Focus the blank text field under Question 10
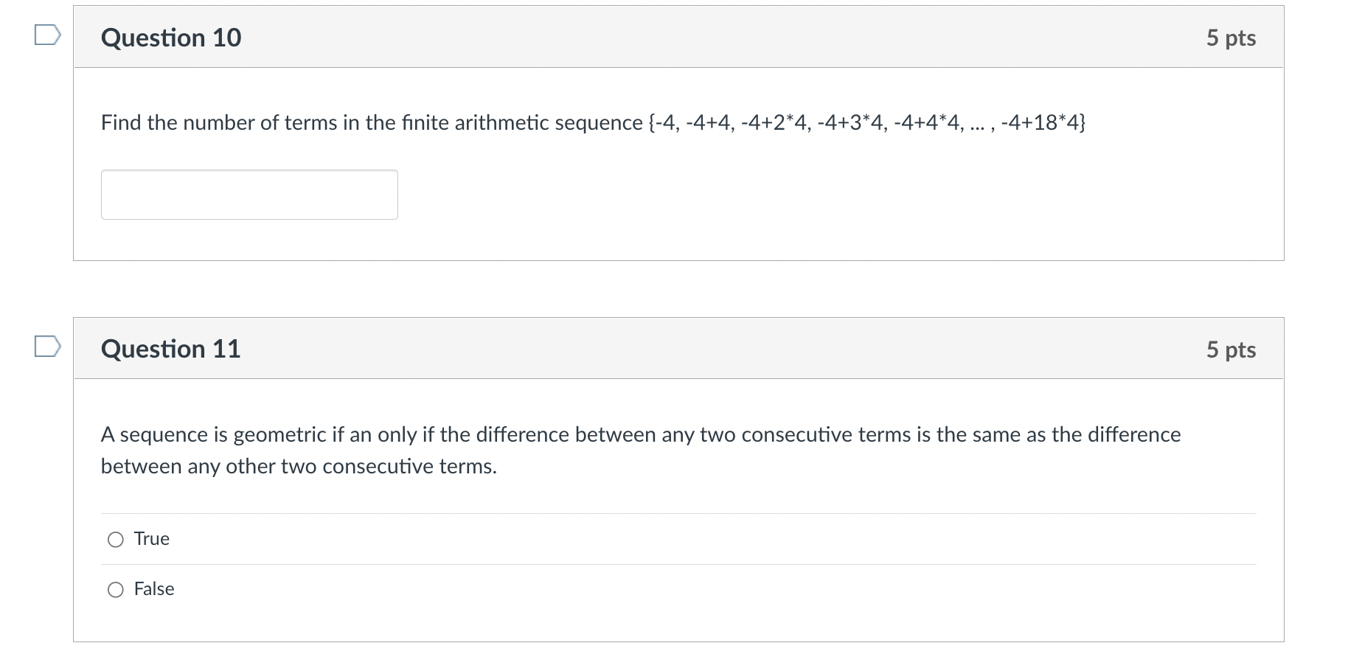 click(249, 194)
